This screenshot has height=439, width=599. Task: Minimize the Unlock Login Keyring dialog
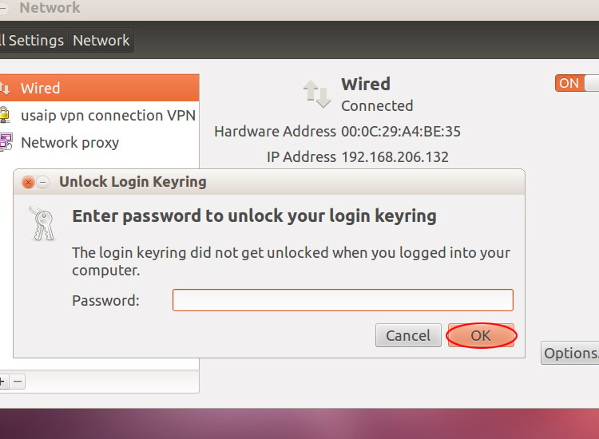click(x=43, y=183)
